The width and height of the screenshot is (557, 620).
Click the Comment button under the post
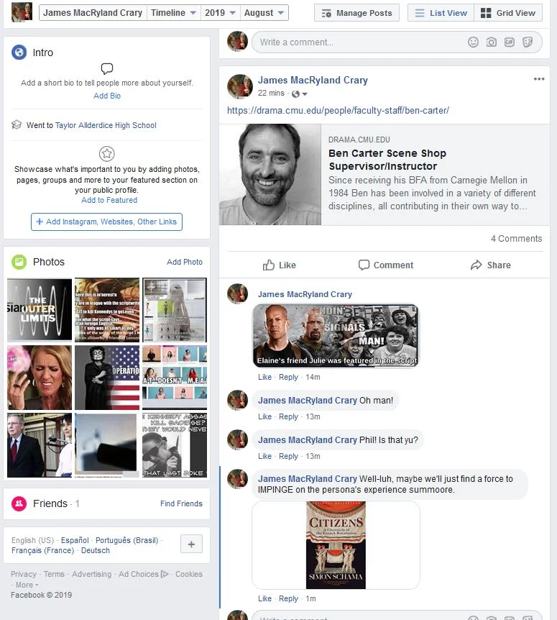(385, 265)
